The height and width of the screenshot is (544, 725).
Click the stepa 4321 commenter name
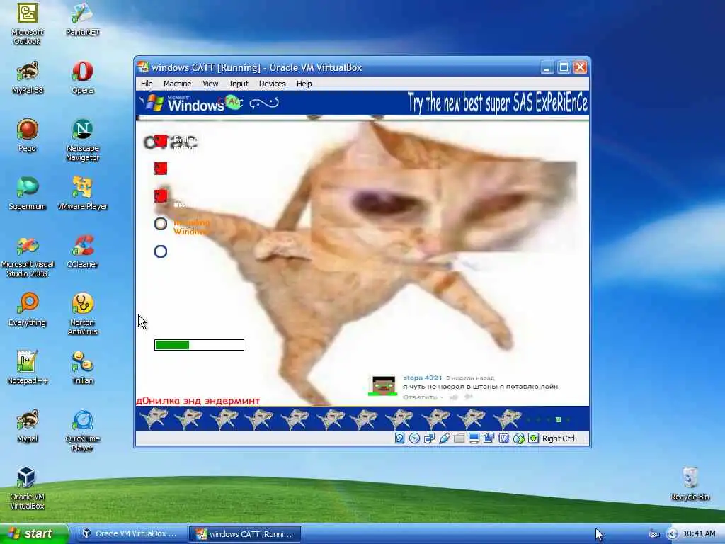pyautogui.click(x=422, y=378)
